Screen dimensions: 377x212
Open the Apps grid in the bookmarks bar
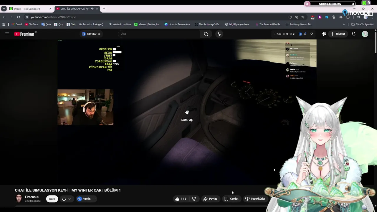point(4,24)
